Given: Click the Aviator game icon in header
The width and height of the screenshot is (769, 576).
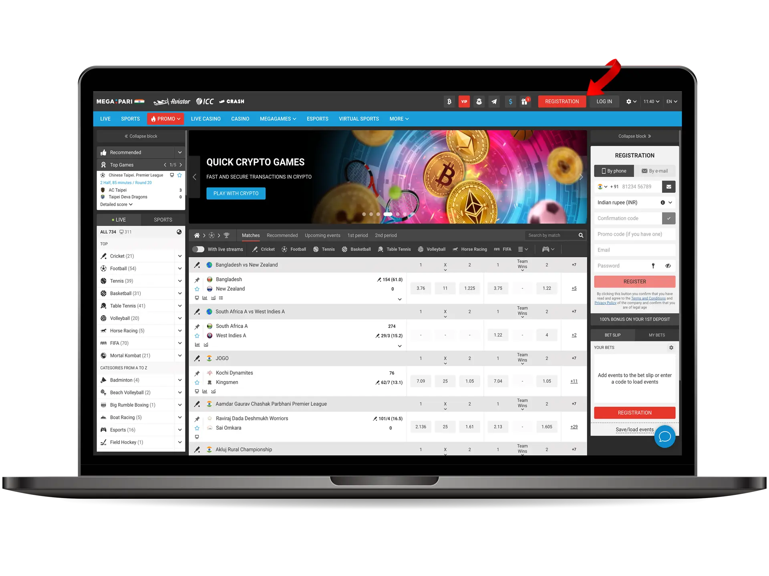Looking at the screenshot, I should pos(172,101).
